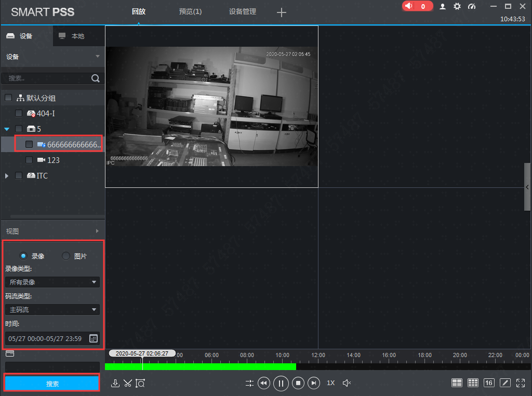The width and height of the screenshot is (532, 396).
Task: Select the 设备 source tab
Action: [26, 36]
